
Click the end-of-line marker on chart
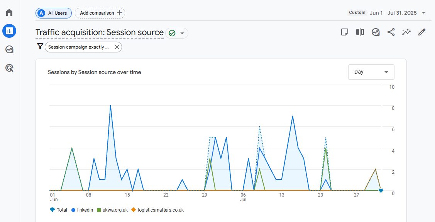381,191
